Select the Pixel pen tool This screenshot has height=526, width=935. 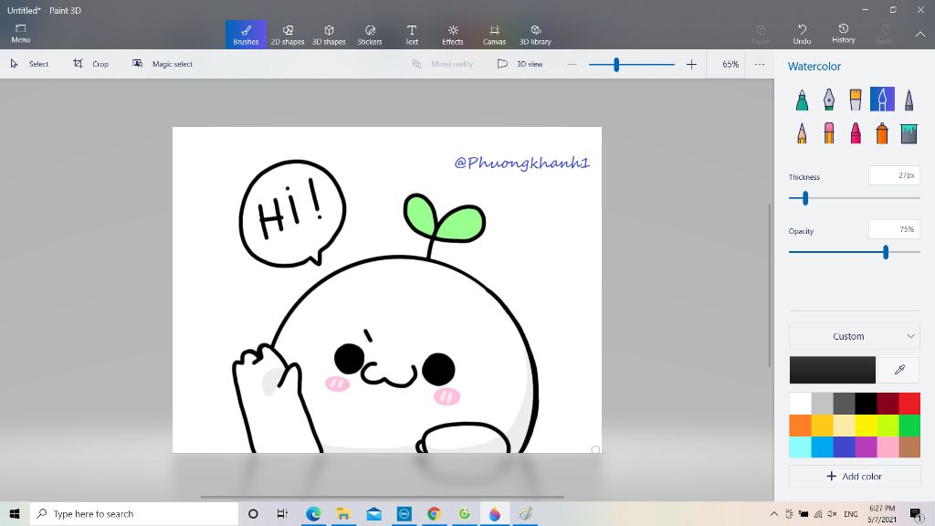click(x=909, y=100)
